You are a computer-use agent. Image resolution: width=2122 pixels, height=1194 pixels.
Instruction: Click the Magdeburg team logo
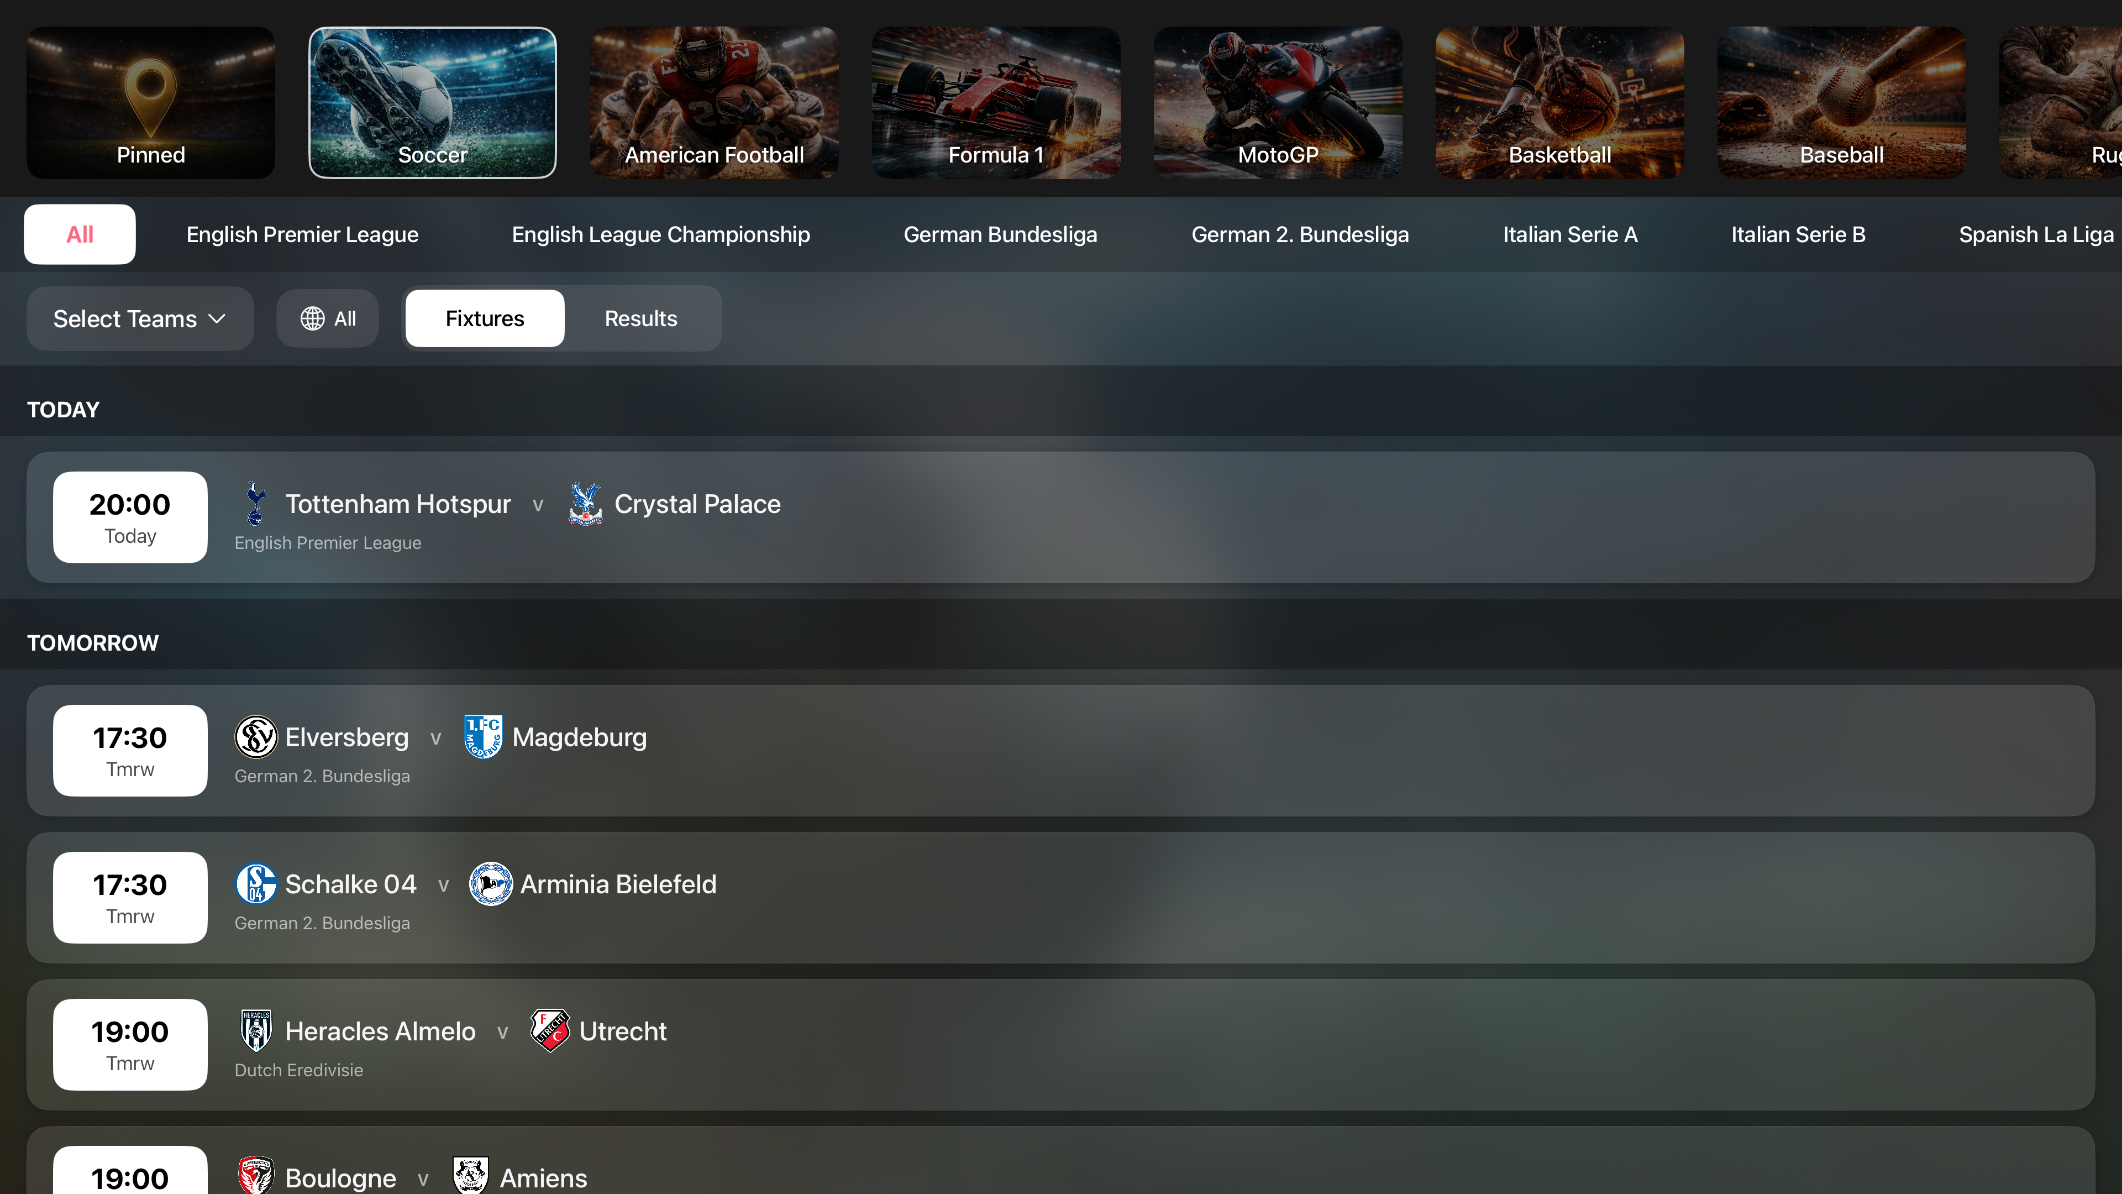pyautogui.click(x=483, y=737)
